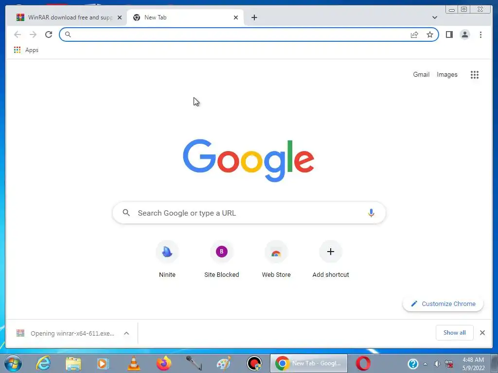Select the New Tab tab
Image resolution: width=498 pixels, height=373 pixels.
tap(185, 17)
